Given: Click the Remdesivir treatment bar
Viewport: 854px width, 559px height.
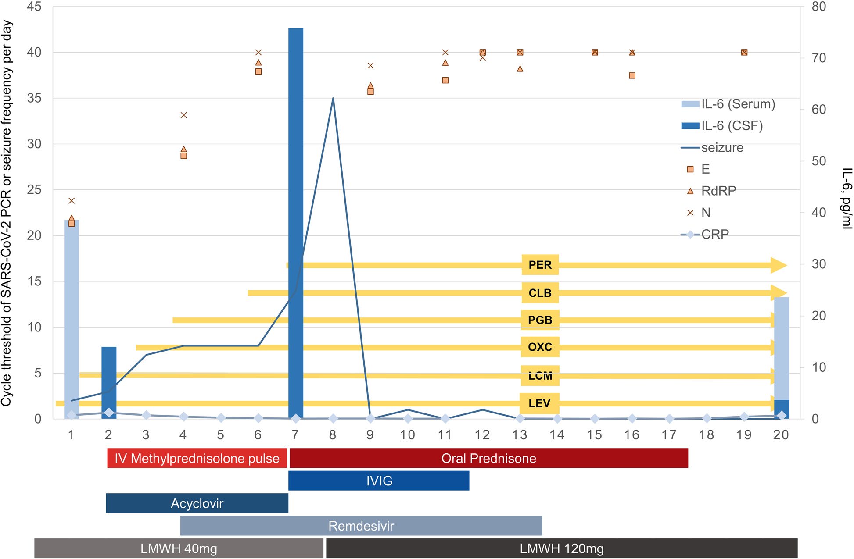Looking at the screenshot, I should (361, 526).
